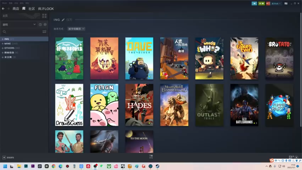
Task: Go forward with the right arrow
Action: (8, 9)
